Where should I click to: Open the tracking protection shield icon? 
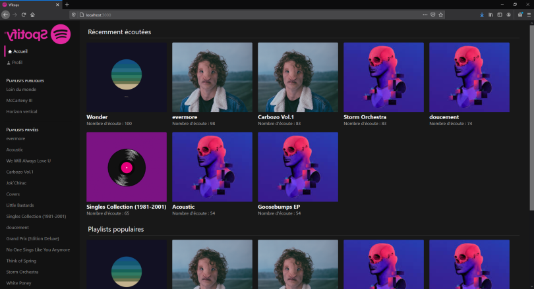pyautogui.click(x=74, y=14)
